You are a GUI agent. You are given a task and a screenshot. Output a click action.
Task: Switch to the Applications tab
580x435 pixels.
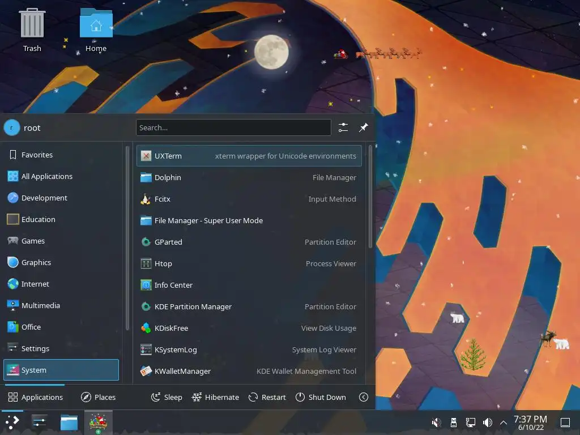coord(36,397)
